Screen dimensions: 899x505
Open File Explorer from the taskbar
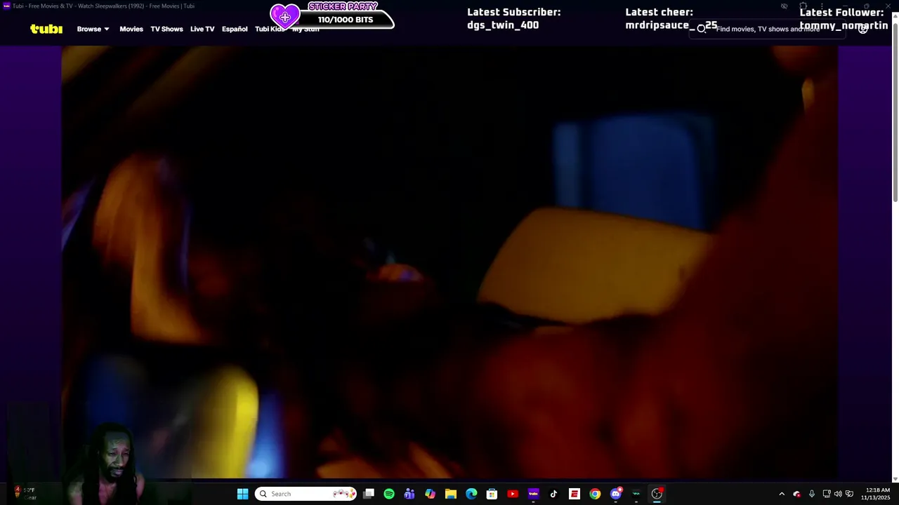(451, 494)
